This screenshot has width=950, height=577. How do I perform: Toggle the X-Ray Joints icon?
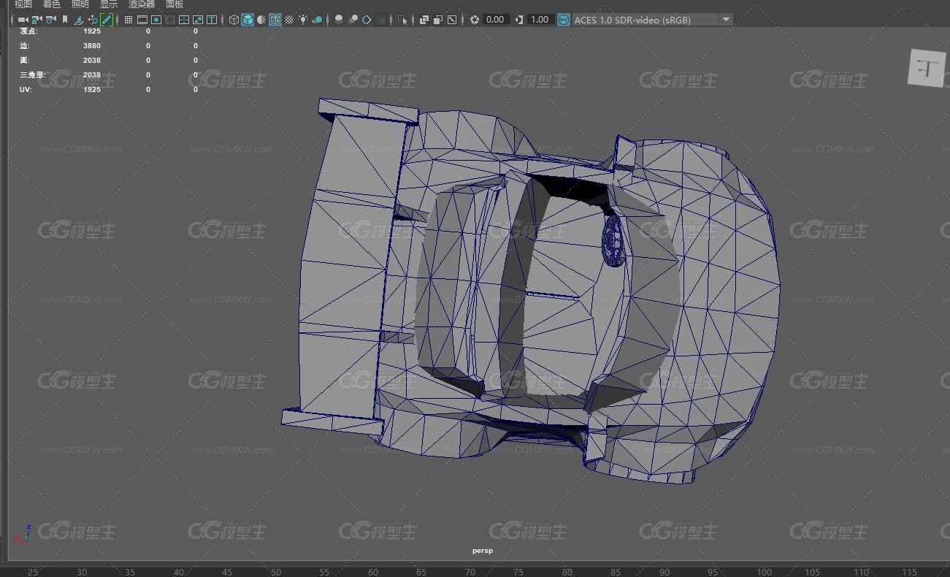[452, 20]
